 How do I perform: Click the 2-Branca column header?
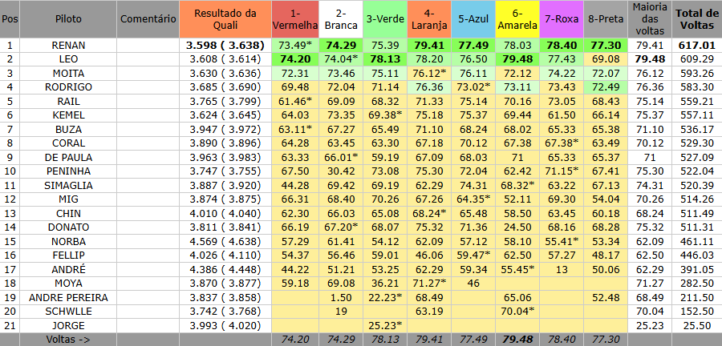[x=340, y=19]
